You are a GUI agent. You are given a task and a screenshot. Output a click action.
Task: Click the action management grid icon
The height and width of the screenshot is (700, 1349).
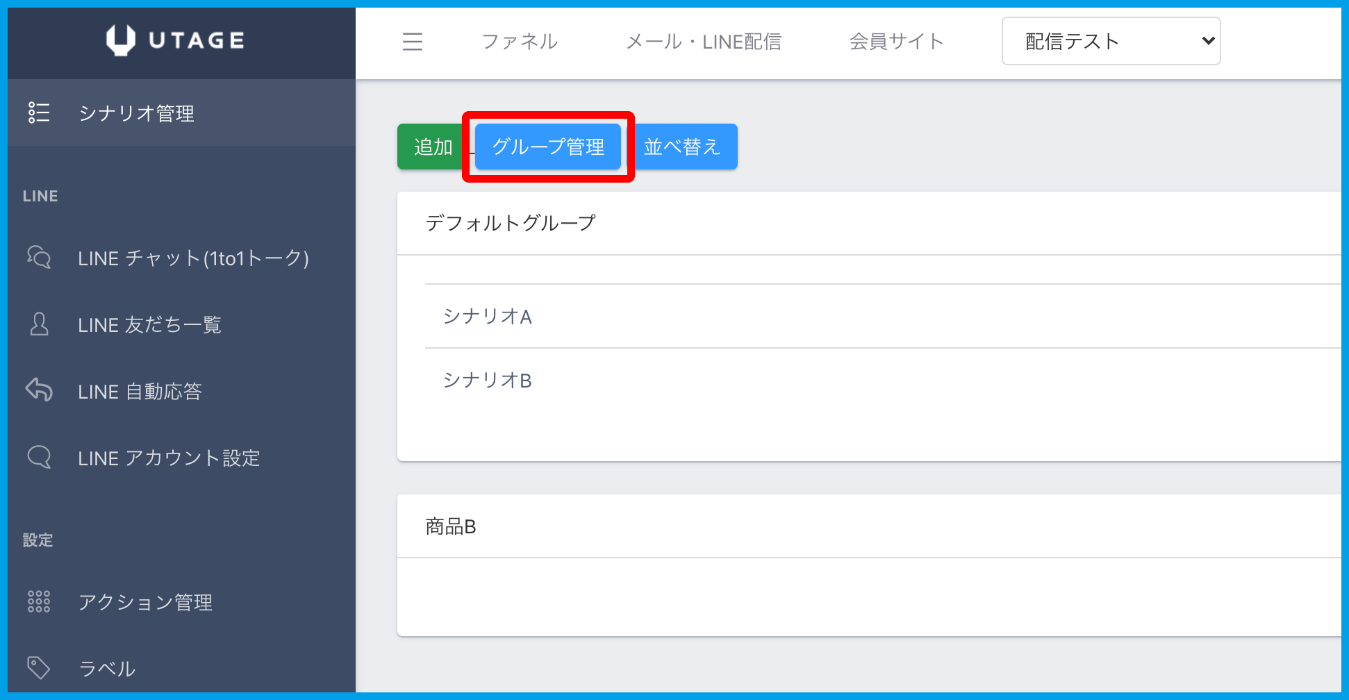point(39,601)
